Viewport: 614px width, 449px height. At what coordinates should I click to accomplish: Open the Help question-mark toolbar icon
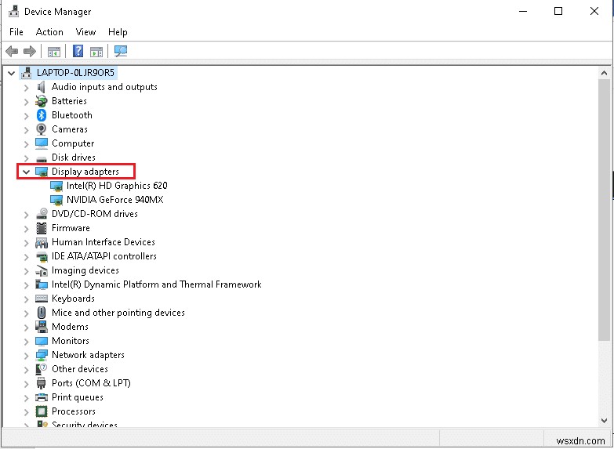78,51
